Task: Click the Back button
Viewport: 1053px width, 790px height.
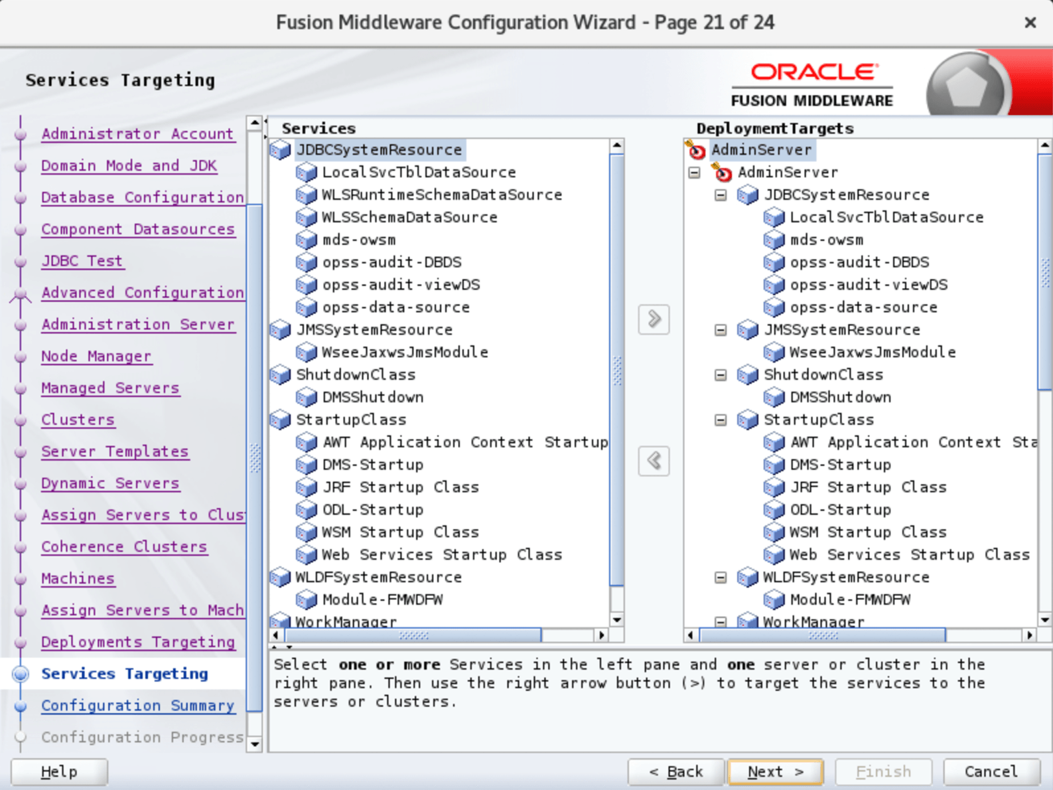Action: [x=676, y=772]
